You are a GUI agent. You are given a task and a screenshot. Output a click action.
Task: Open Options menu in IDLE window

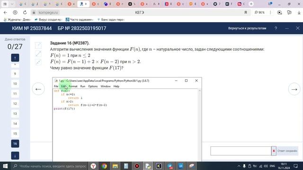pos(93,86)
